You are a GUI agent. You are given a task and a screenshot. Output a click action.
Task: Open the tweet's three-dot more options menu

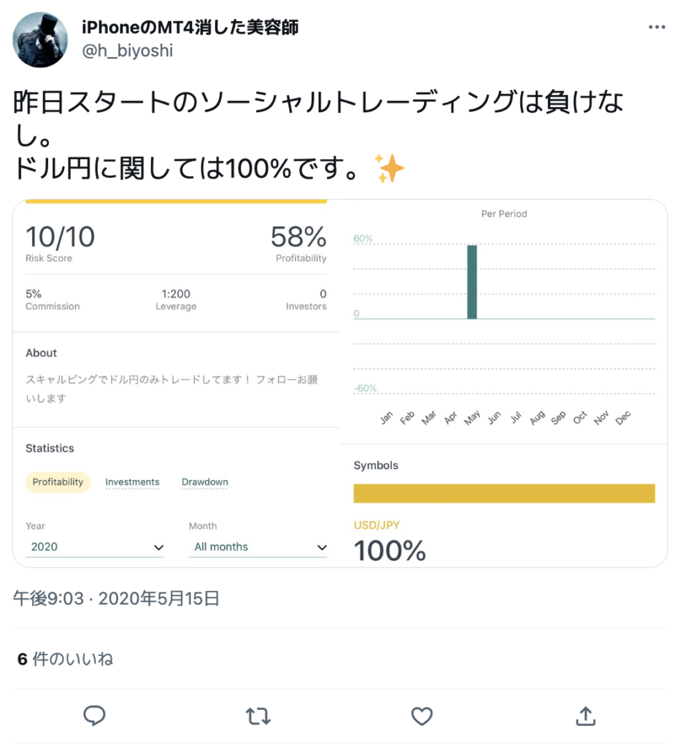coord(656,27)
